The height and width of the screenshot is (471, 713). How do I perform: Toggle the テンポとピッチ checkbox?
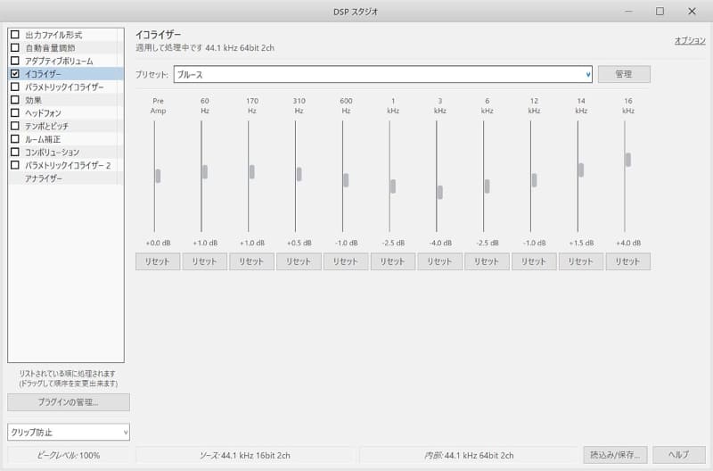click(15, 126)
